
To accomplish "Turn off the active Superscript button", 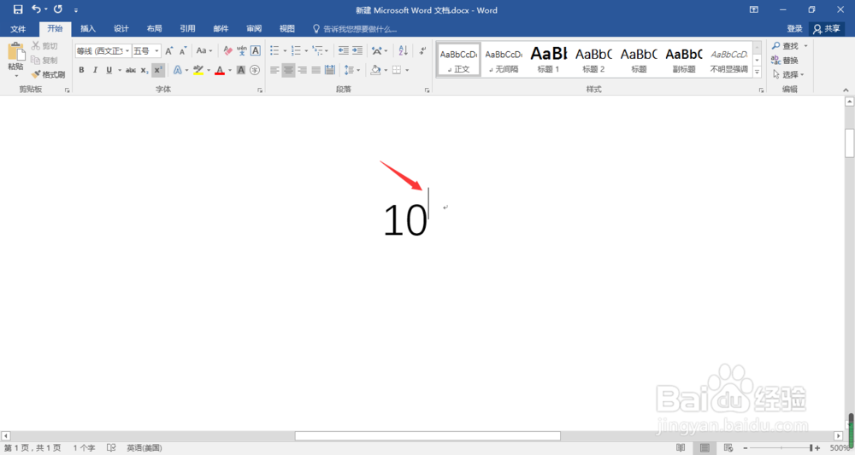I will 157,70.
